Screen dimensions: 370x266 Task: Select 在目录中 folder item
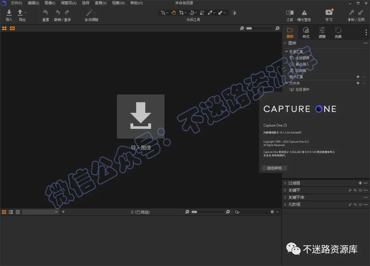(302, 89)
